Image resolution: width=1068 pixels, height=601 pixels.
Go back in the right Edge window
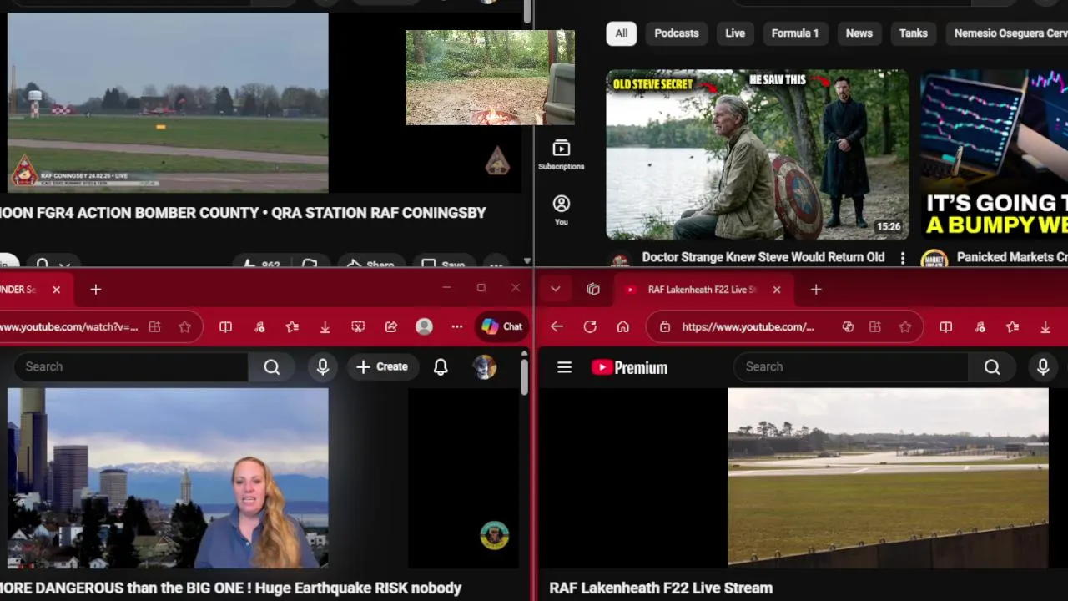coord(557,327)
